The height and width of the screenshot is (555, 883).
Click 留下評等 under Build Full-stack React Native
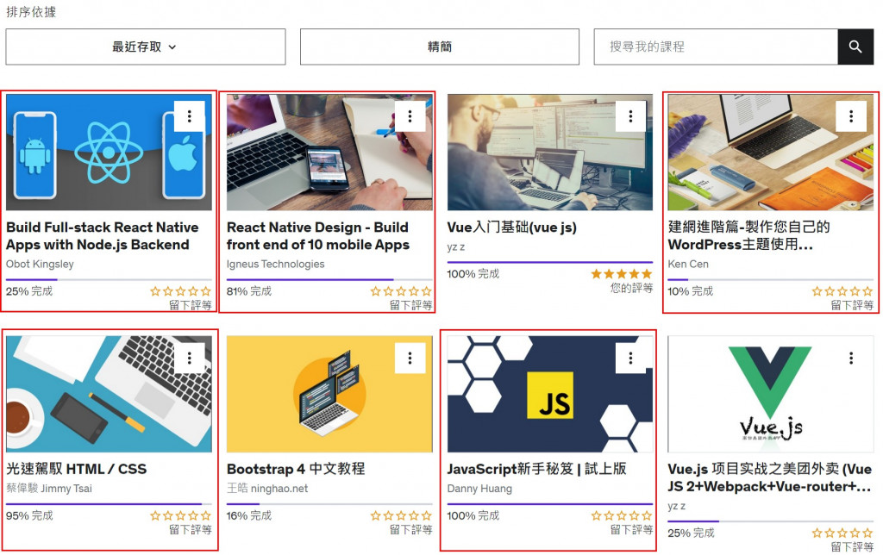[x=191, y=305]
